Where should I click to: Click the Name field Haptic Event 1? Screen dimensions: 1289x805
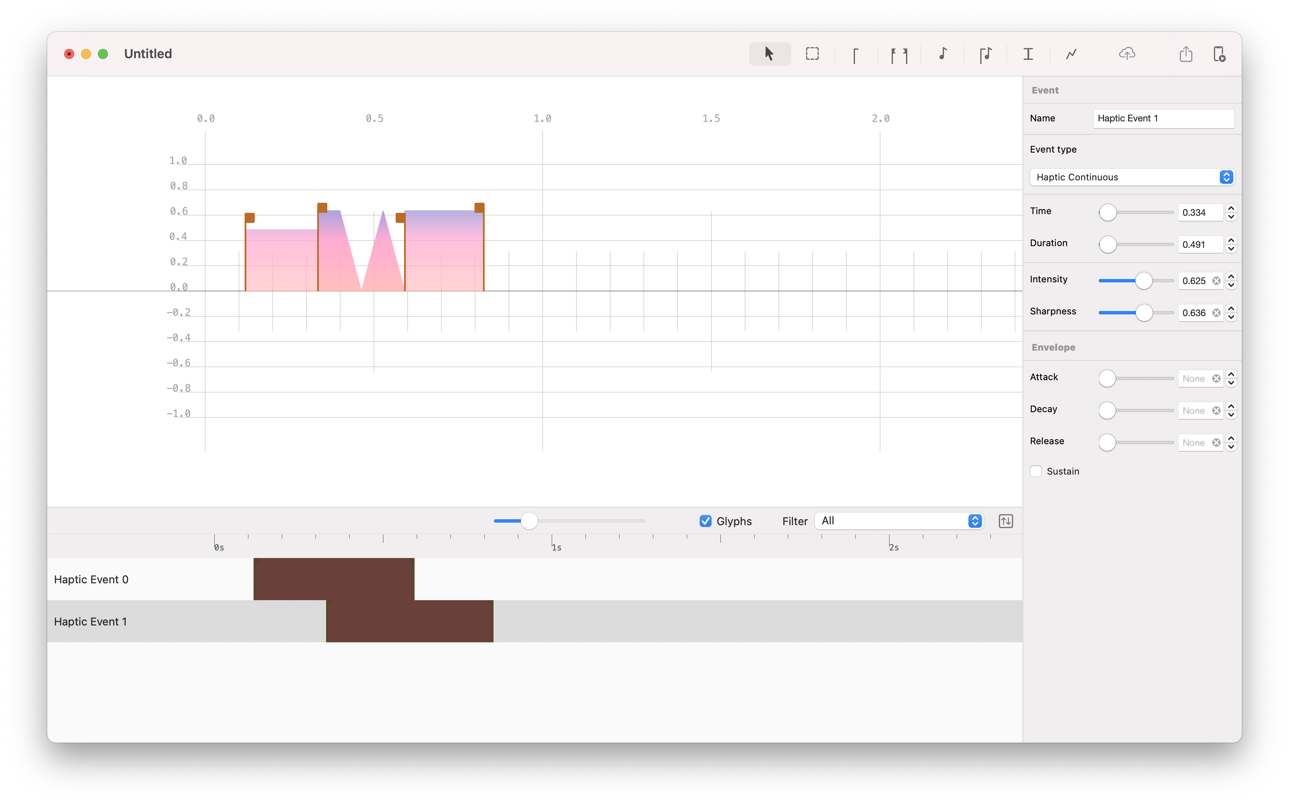[x=1163, y=118]
